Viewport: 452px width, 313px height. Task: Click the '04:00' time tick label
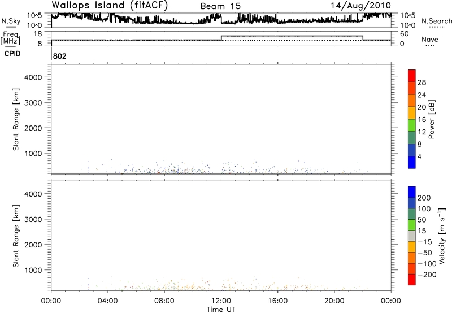(x=107, y=301)
